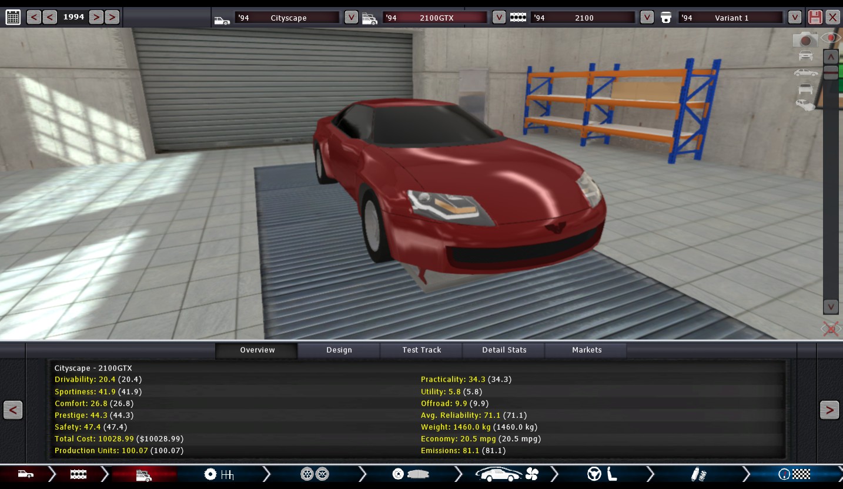Screen dimensions: 843x489
Task: Click the 2100GTX trim name field
Action: [x=435, y=18]
